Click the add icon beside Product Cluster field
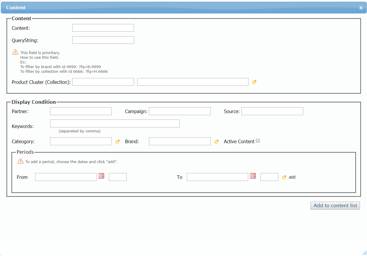 (254, 82)
